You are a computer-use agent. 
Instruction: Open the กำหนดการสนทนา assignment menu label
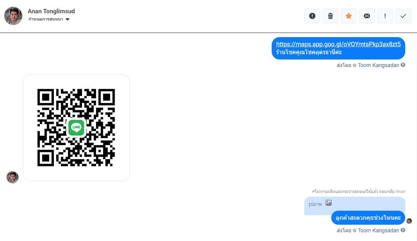tap(46, 19)
